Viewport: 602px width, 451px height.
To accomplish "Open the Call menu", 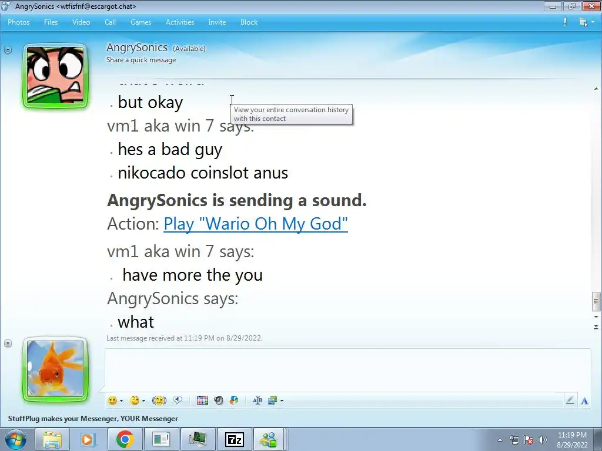I will [x=110, y=22].
